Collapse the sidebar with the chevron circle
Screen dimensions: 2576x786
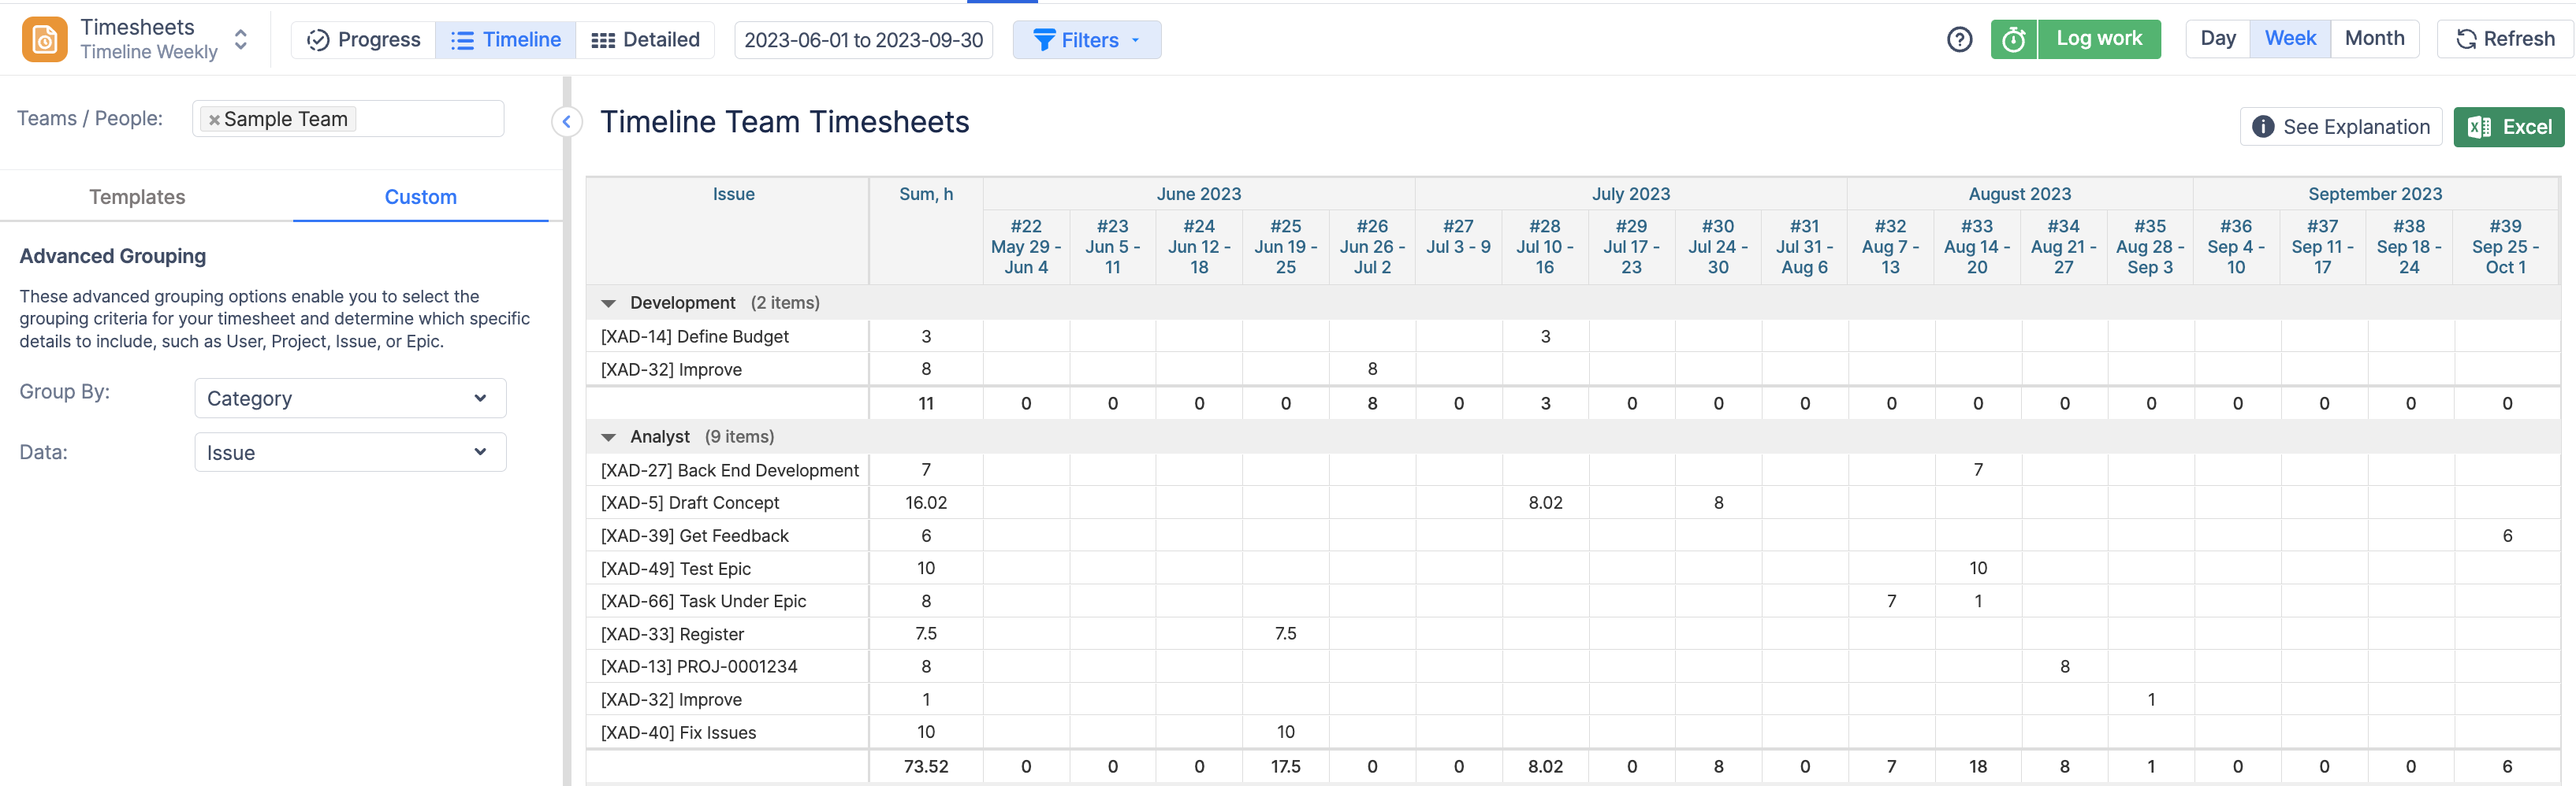click(x=566, y=122)
